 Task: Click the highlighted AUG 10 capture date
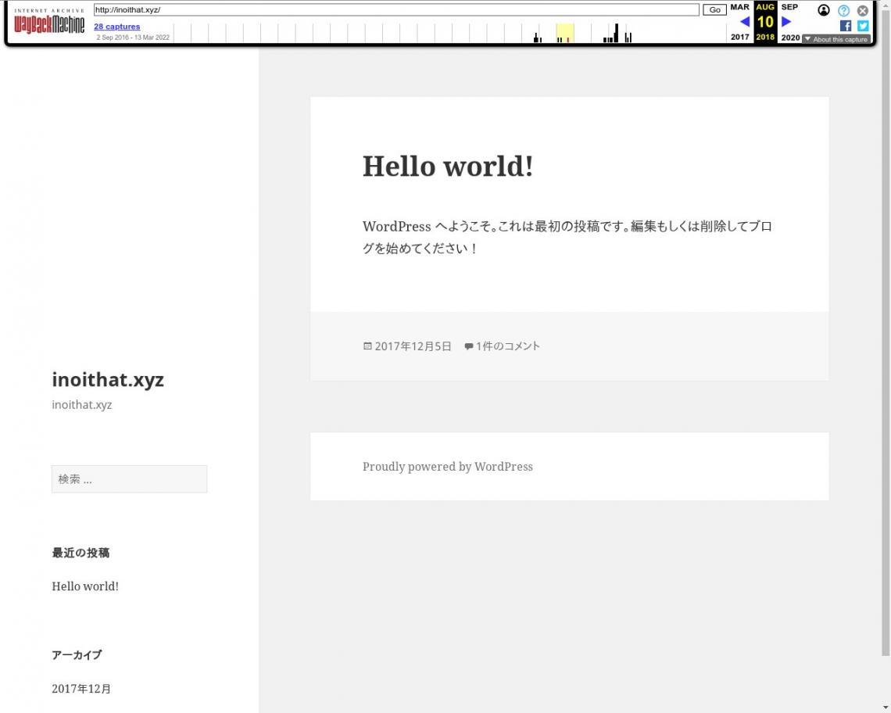765,22
